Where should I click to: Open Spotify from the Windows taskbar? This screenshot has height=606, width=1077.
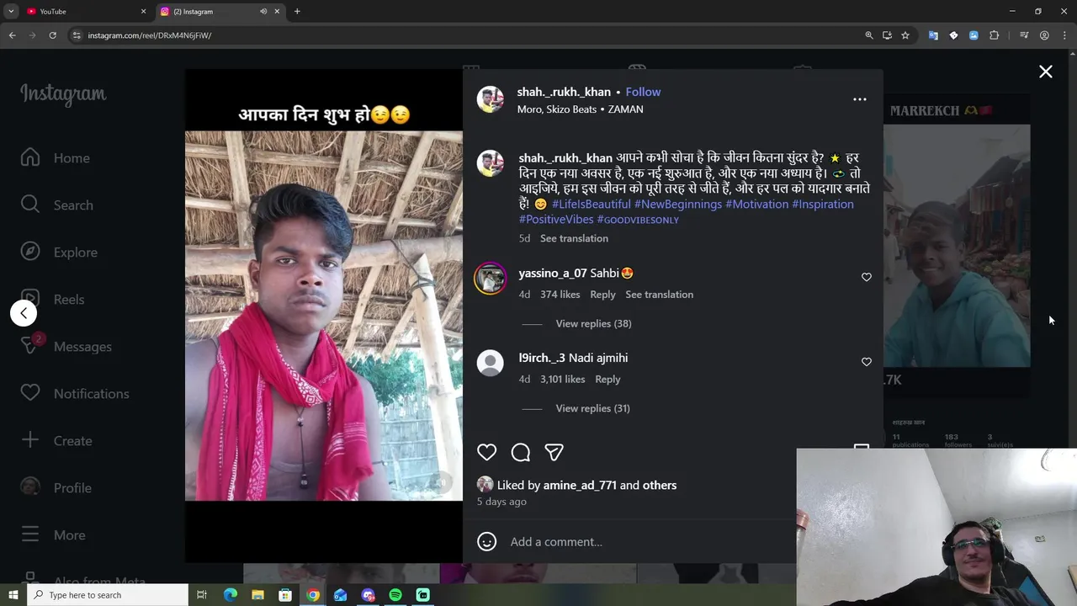(x=395, y=595)
